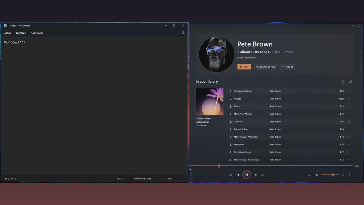This screenshot has width=364, height=205.
Task: Expand player to full screen
Action: [343, 175]
